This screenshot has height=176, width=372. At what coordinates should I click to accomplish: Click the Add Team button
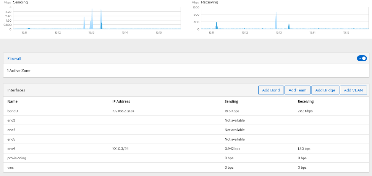pyautogui.click(x=298, y=90)
